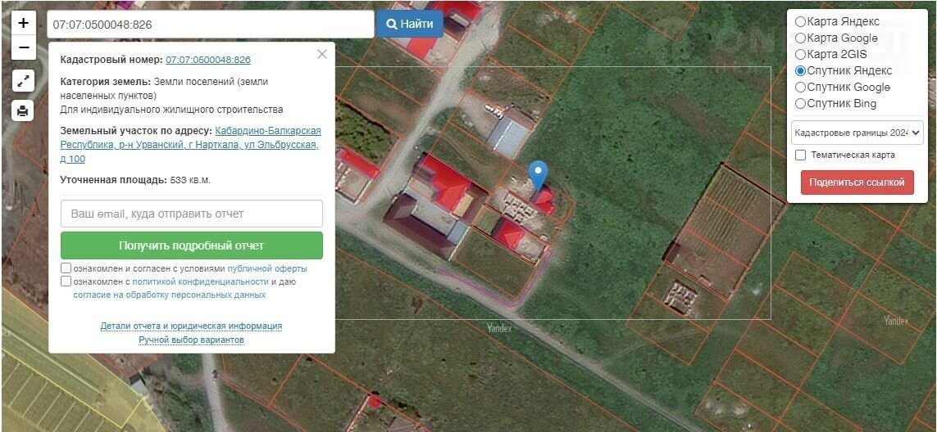
Task: Zoom out the map with minus button
Action: (x=23, y=47)
